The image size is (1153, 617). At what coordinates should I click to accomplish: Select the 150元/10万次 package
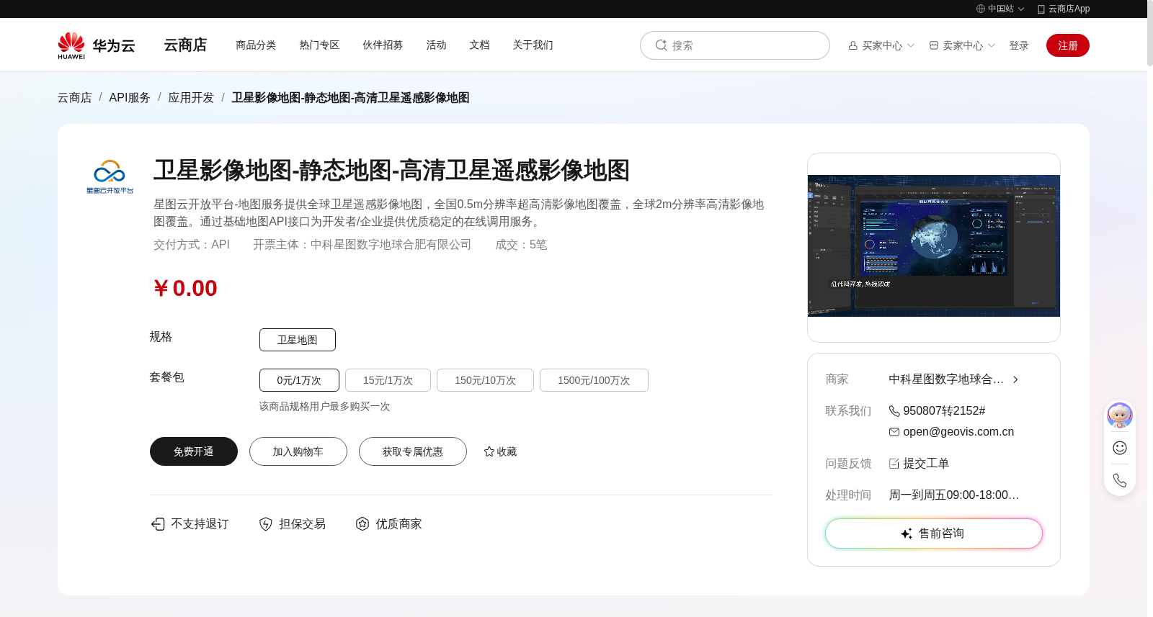click(485, 380)
